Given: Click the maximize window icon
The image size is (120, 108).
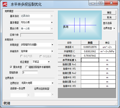Looking at the screenshot, I should [x=101, y=3].
